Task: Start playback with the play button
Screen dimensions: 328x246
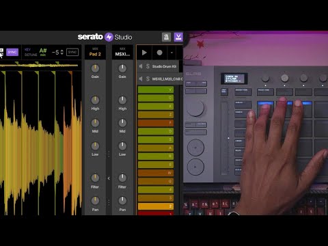Action: (x=144, y=53)
